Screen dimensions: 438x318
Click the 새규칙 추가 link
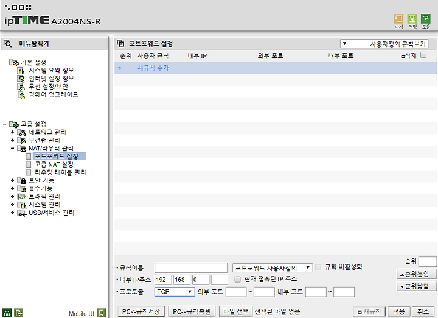click(153, 68)
